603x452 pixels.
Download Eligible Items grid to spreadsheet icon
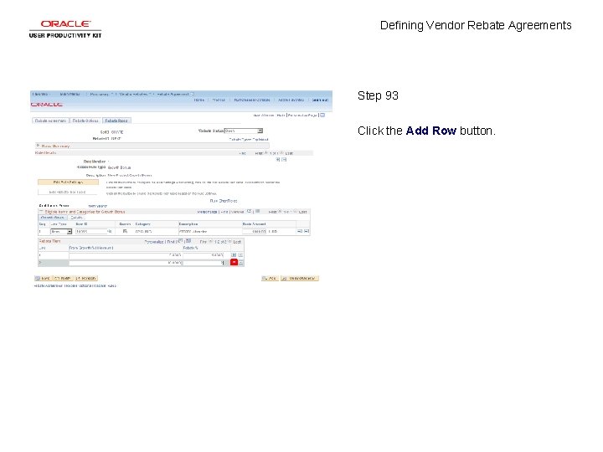click(x=258, y=211)
